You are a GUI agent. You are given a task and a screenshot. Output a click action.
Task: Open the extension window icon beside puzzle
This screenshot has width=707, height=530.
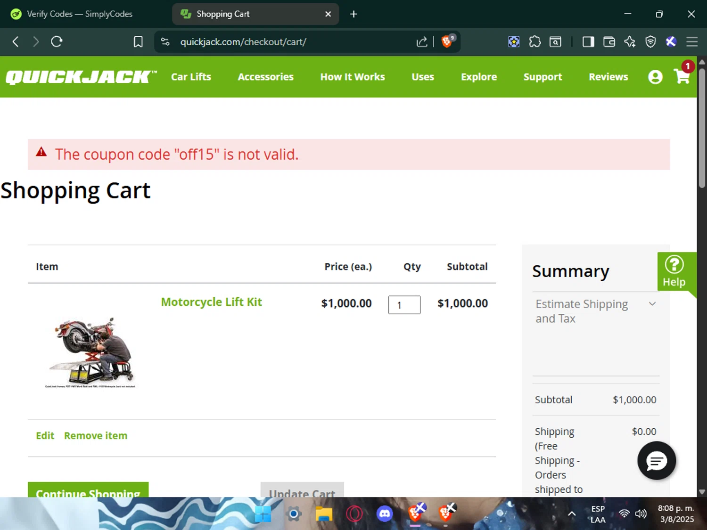pyautogui.click(x=555, y=42)
